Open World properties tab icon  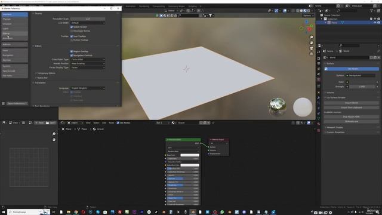[x=319, y=79]
